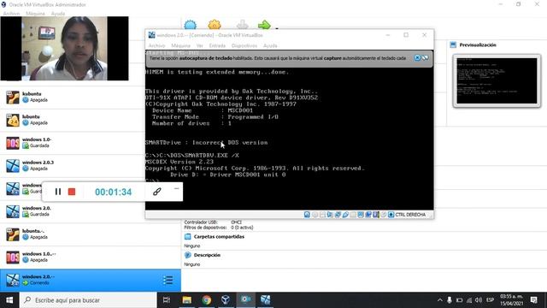Click the keyboard capture host-key icon
The image size is (547, 308).
click(x=391, y=215)
